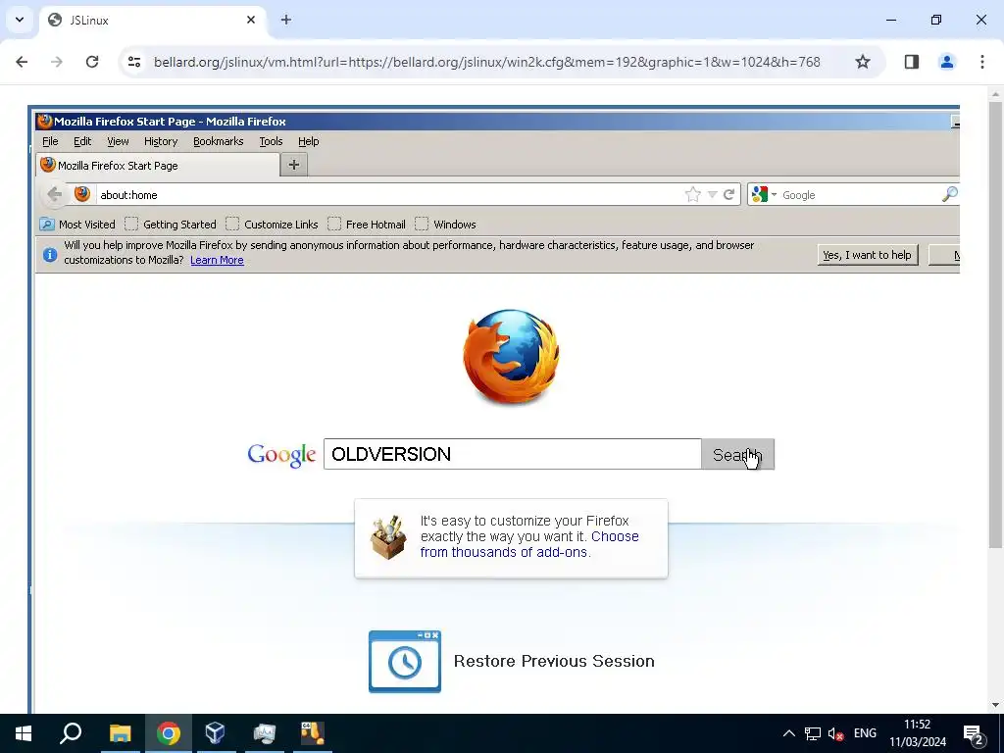
Task: Click Chrome forward navigation arrow
Action: click(x=57, y=62)
